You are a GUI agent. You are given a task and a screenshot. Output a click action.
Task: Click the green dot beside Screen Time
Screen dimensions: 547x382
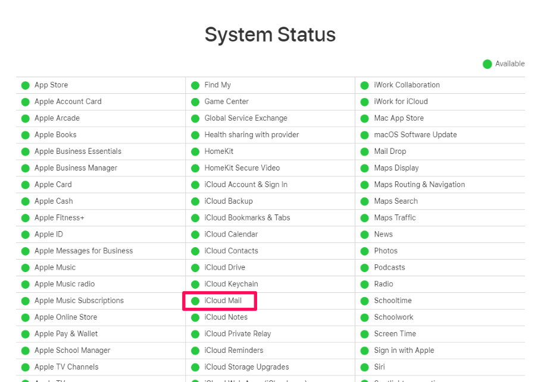(x=364, y=334)
